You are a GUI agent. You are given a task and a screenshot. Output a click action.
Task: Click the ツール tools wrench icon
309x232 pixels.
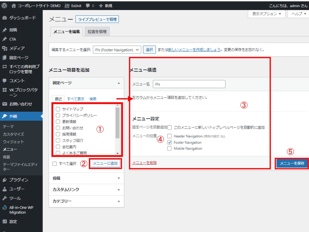point(5,198)
